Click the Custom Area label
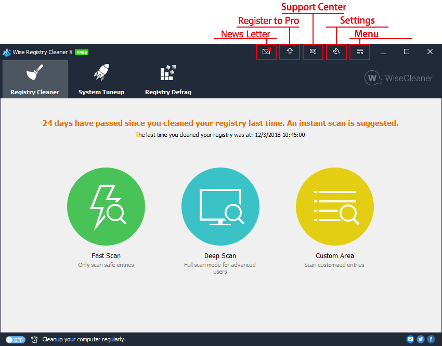 pos(334,256)
